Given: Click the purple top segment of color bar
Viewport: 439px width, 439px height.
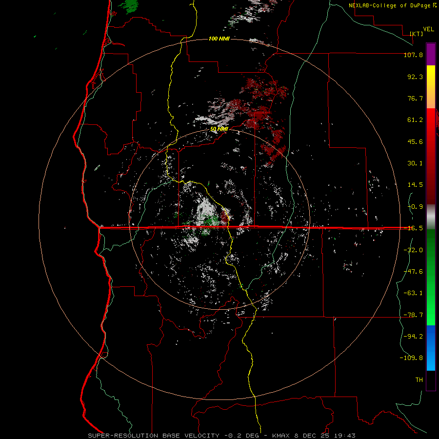Looking at the screenshot, I should pos(431,55).
